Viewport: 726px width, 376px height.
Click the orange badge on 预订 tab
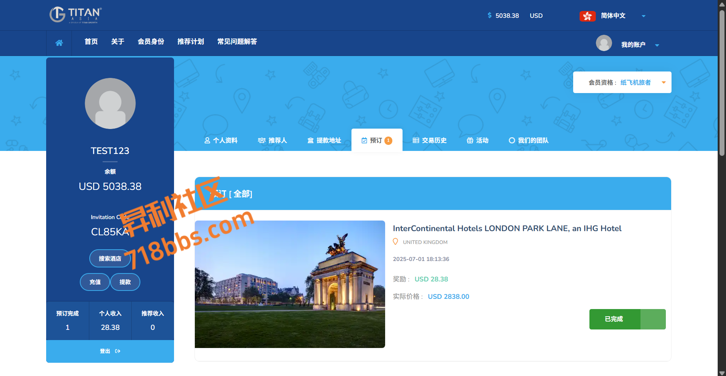pos(388,141)
